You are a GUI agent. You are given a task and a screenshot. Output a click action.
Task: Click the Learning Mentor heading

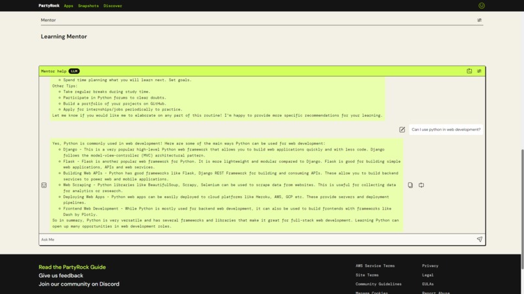pyautogui.click(x=64, y=36)
